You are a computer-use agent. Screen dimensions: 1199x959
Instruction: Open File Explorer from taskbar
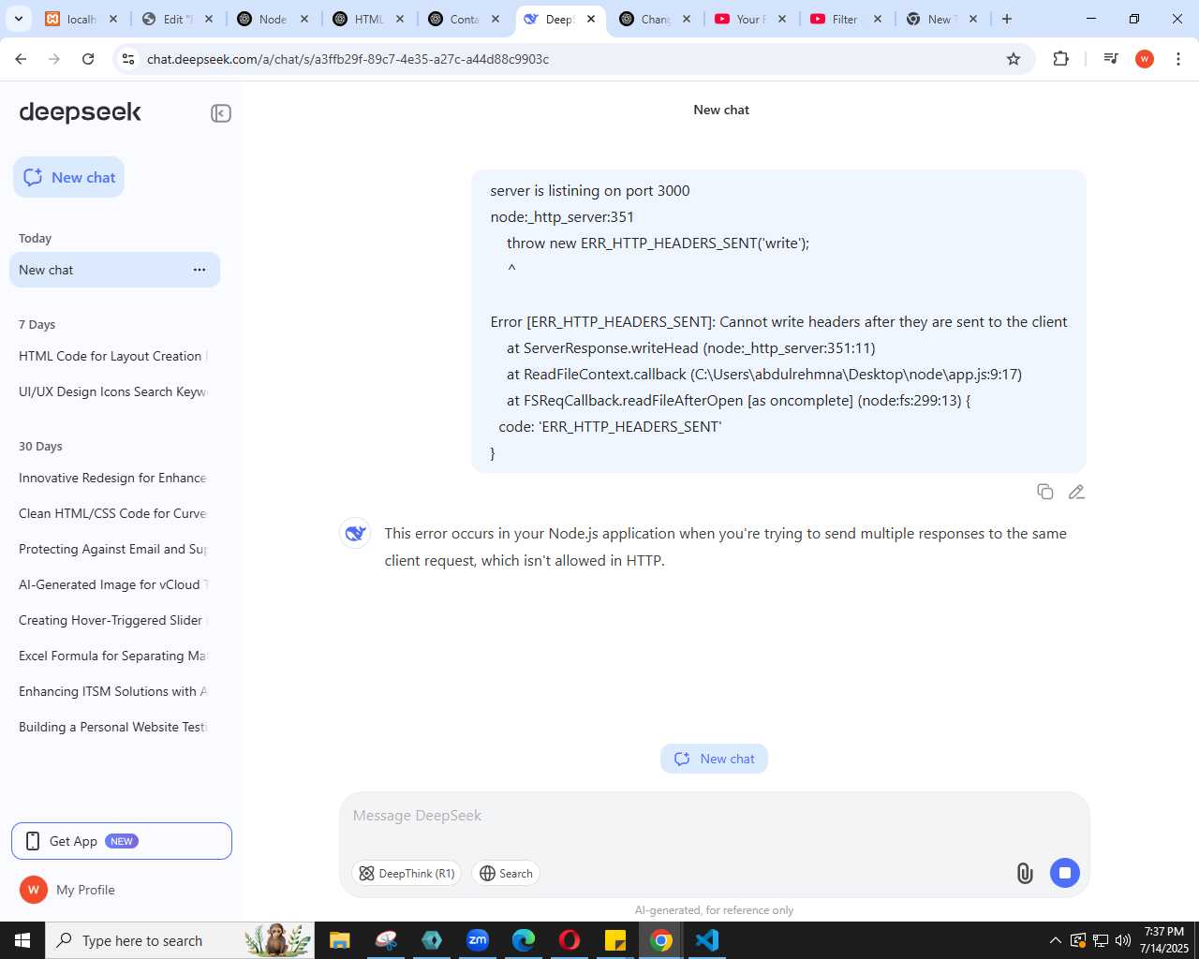pyautogui.click(x=339, y=940)
